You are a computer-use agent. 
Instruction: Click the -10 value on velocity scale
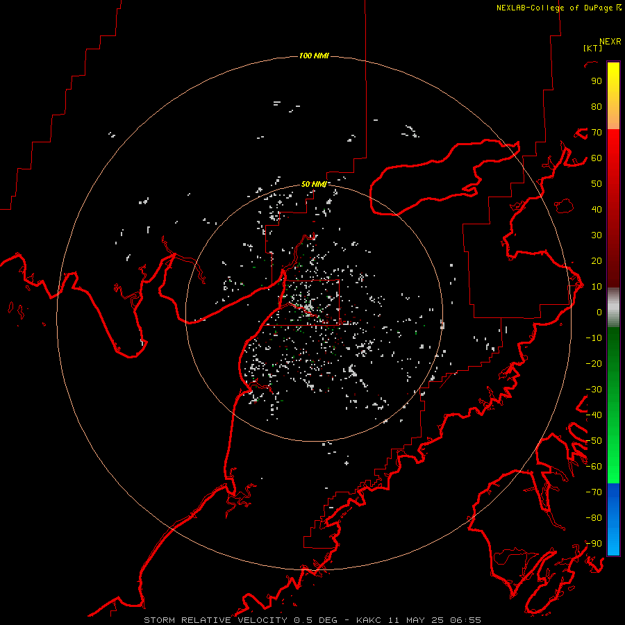coord(594,338)
